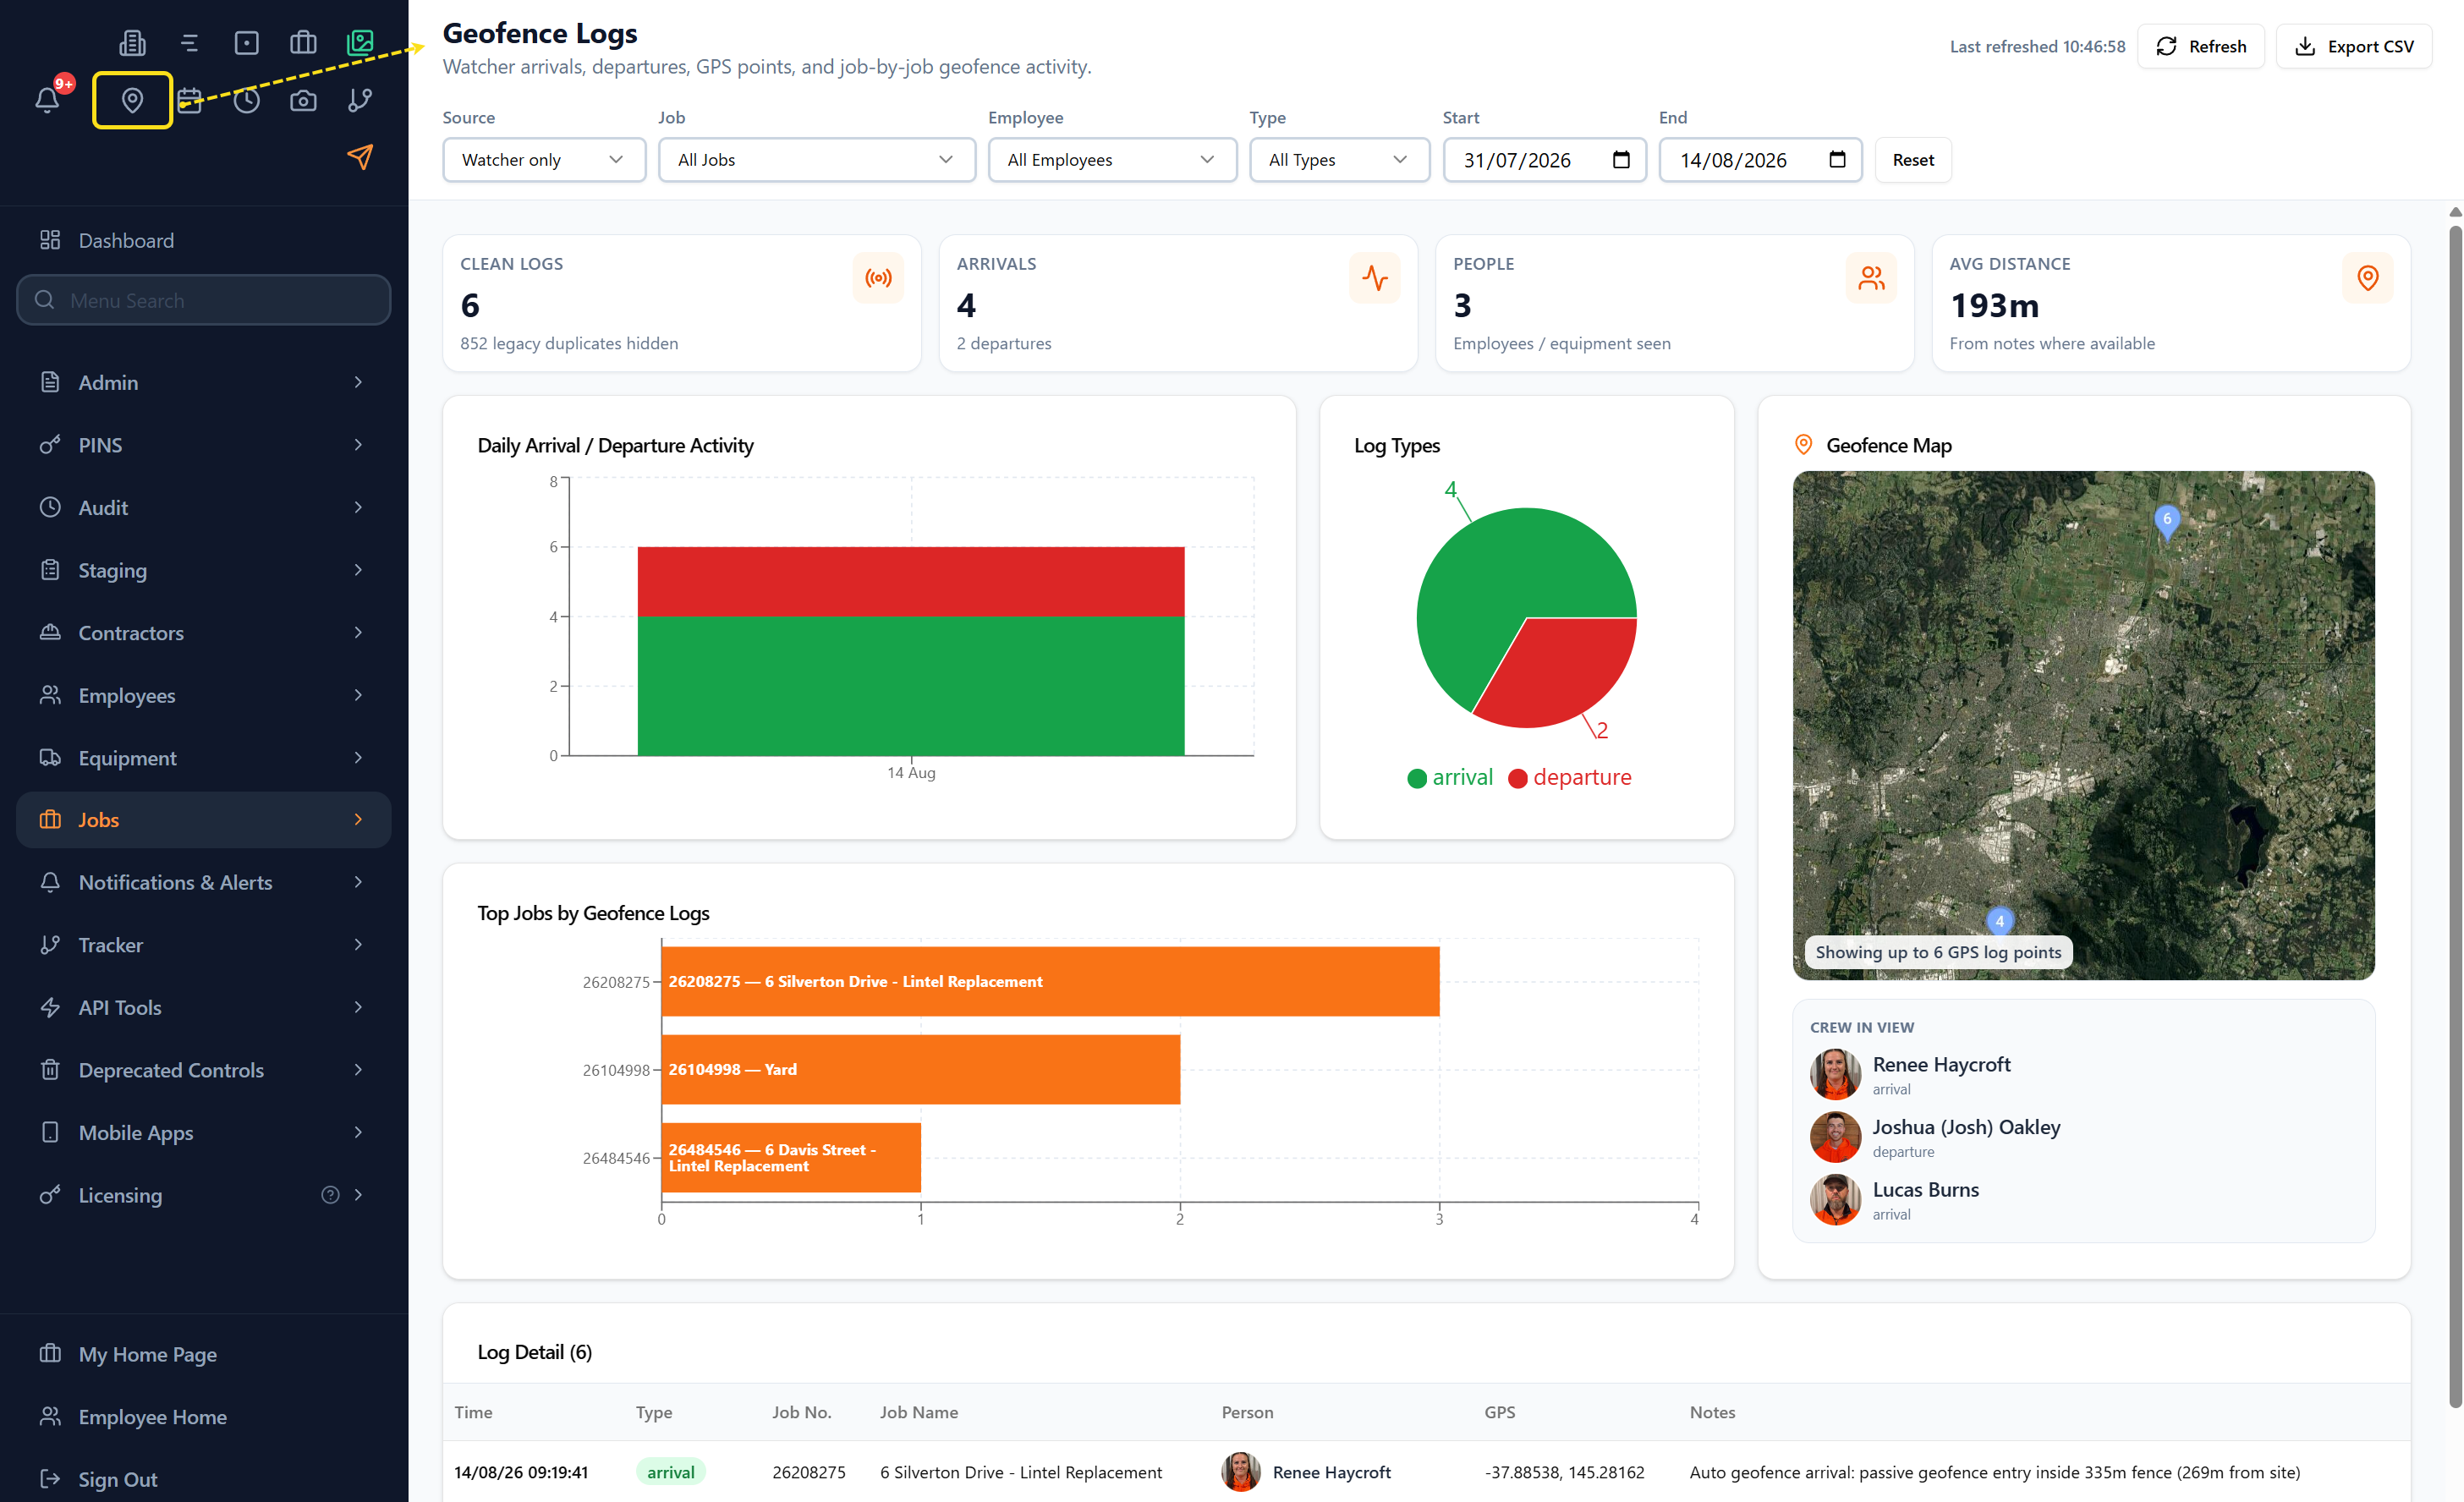The width and height of the screenshot is (2464, 1502).
Task: Open the notifications bell icon
Action: click(x=47, y=100)
